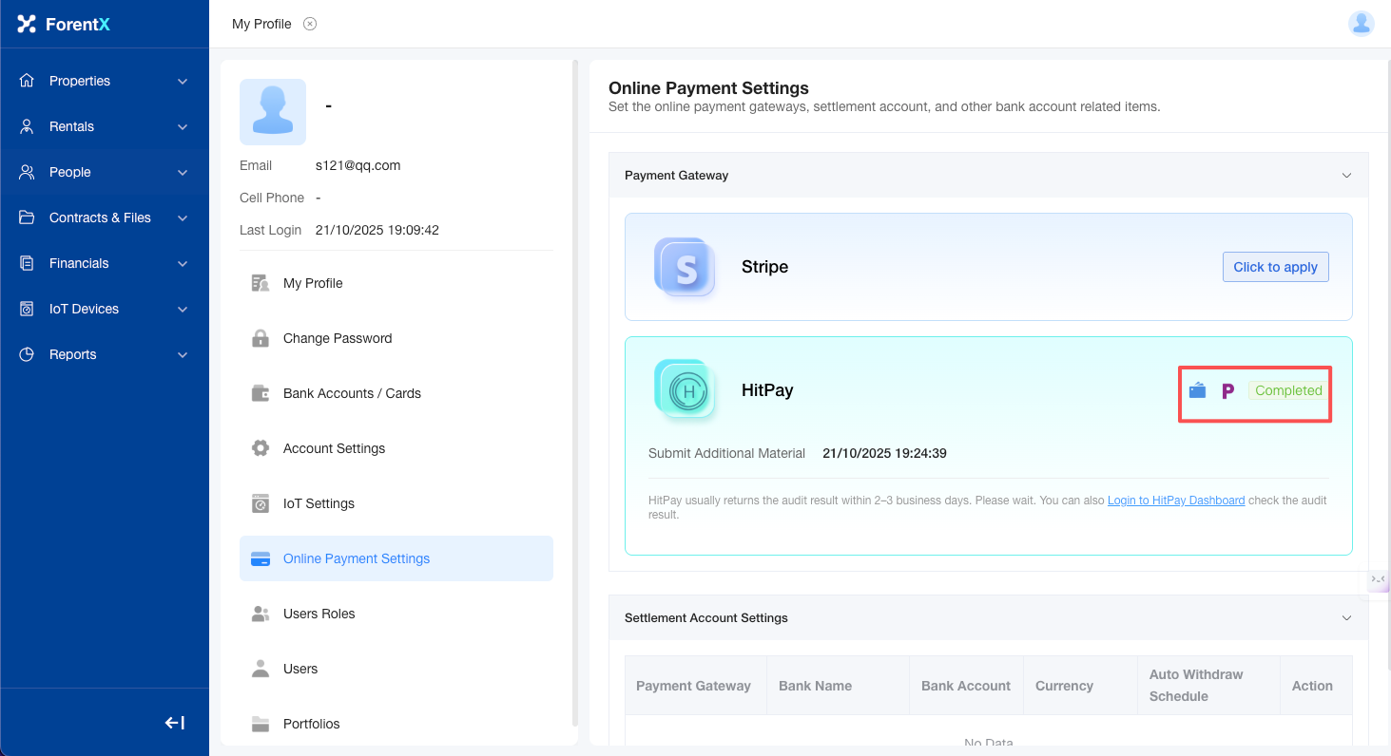This screenshot has width=1391, height=756.
Task: Open the Login to HitPay Dashboard link
Action: click(x=1176, y=501)
